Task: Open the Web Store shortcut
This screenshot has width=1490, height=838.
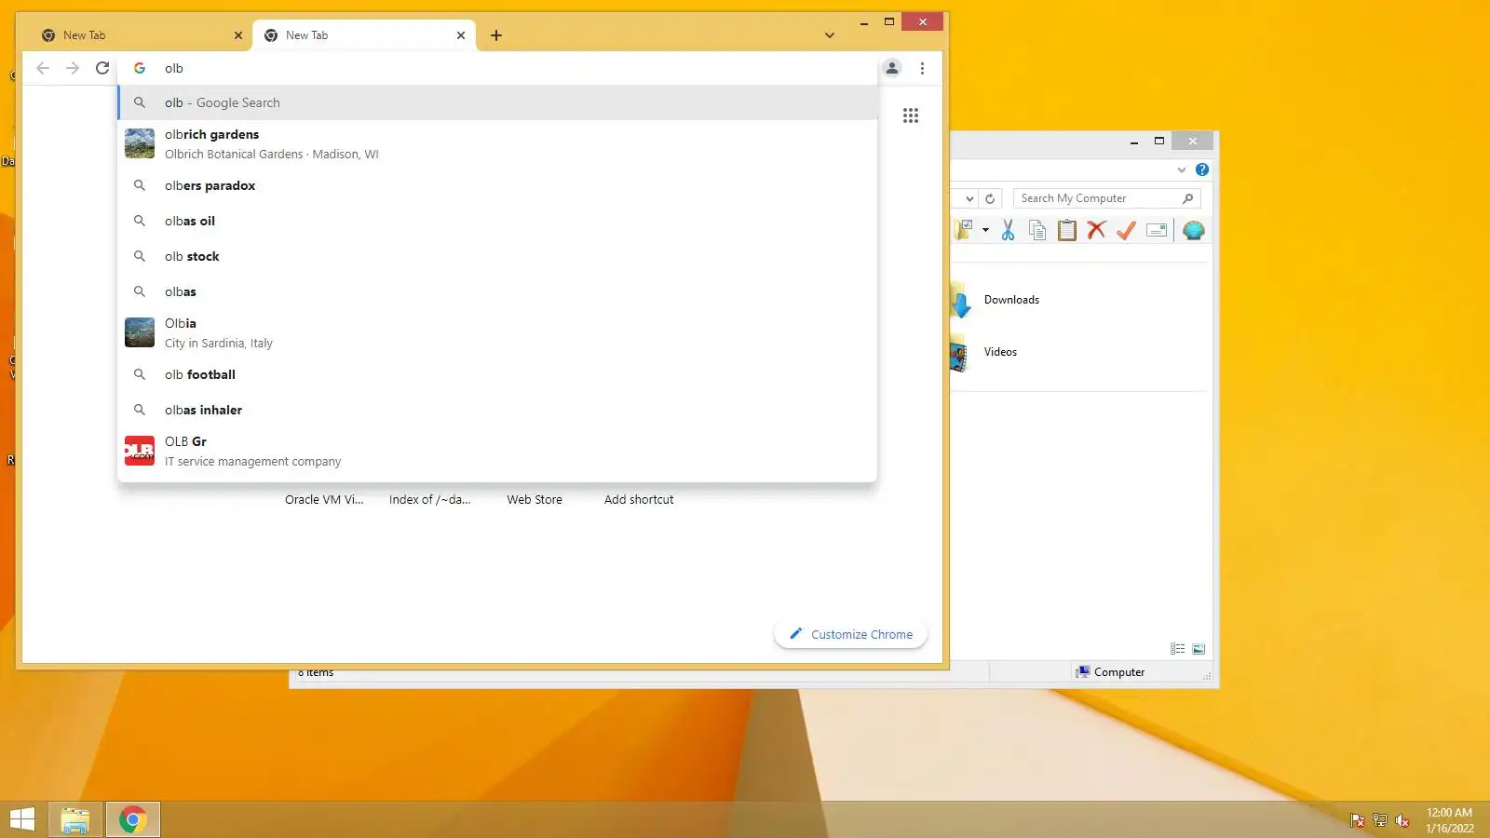Action: (535, 499)
